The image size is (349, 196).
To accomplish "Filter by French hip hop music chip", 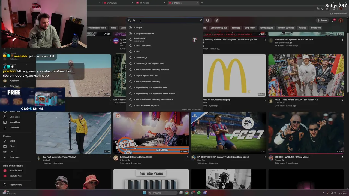I will tap(97, 28).
